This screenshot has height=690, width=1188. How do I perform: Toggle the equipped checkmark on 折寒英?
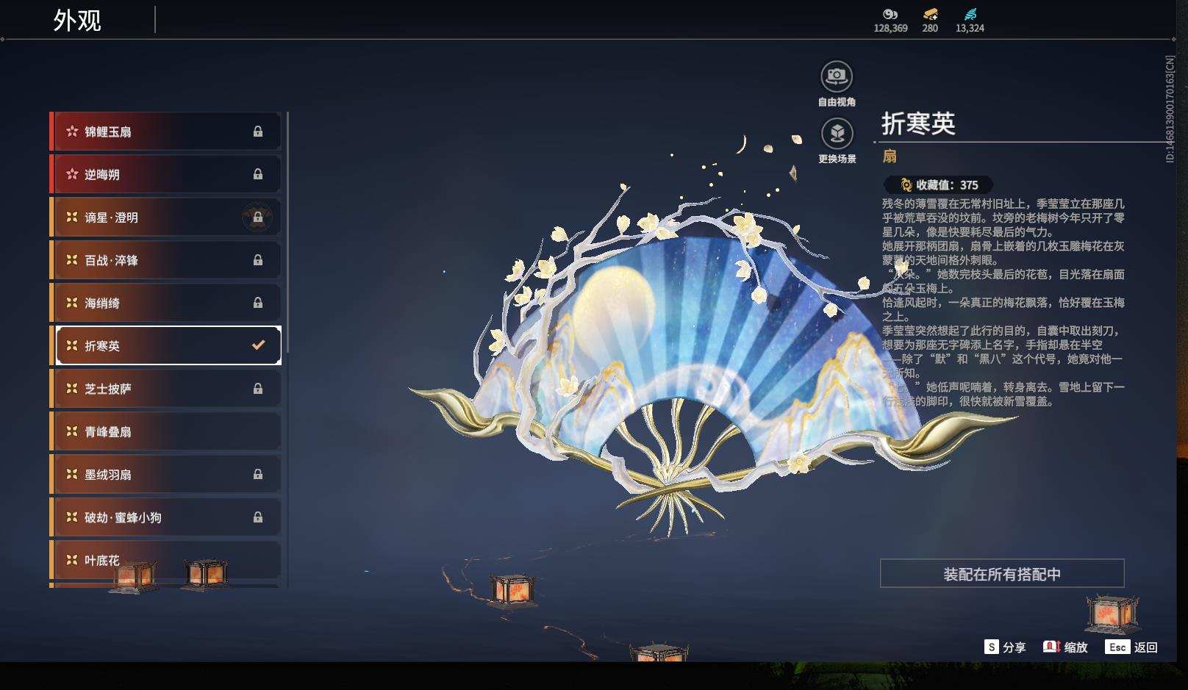point(258,345)
